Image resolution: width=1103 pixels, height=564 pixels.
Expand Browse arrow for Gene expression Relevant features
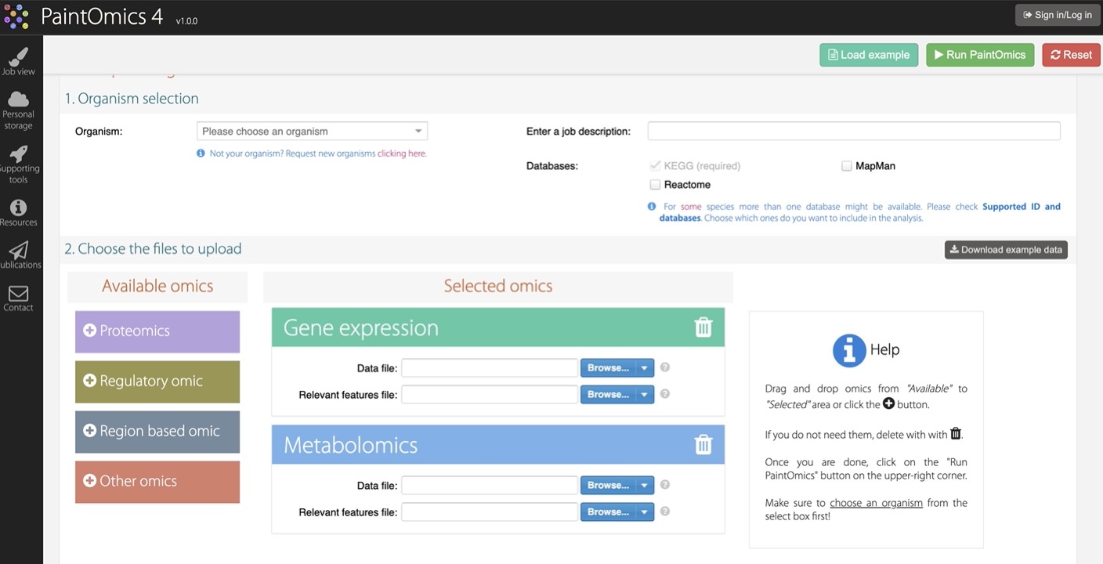645,395
